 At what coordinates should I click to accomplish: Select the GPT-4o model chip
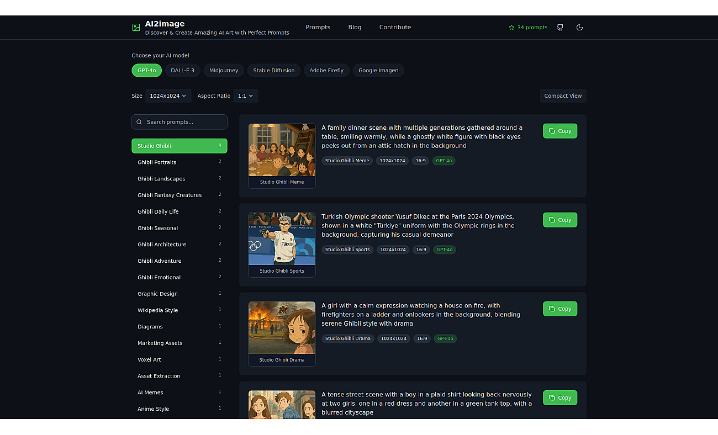146,71
